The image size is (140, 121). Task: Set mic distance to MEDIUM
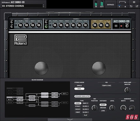[x=103, y=108]
